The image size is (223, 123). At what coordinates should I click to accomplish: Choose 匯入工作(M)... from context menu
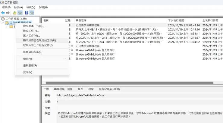click(x=42, y=36)
